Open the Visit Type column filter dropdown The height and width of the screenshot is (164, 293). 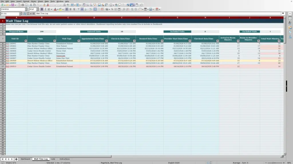[x=79, y=41]
